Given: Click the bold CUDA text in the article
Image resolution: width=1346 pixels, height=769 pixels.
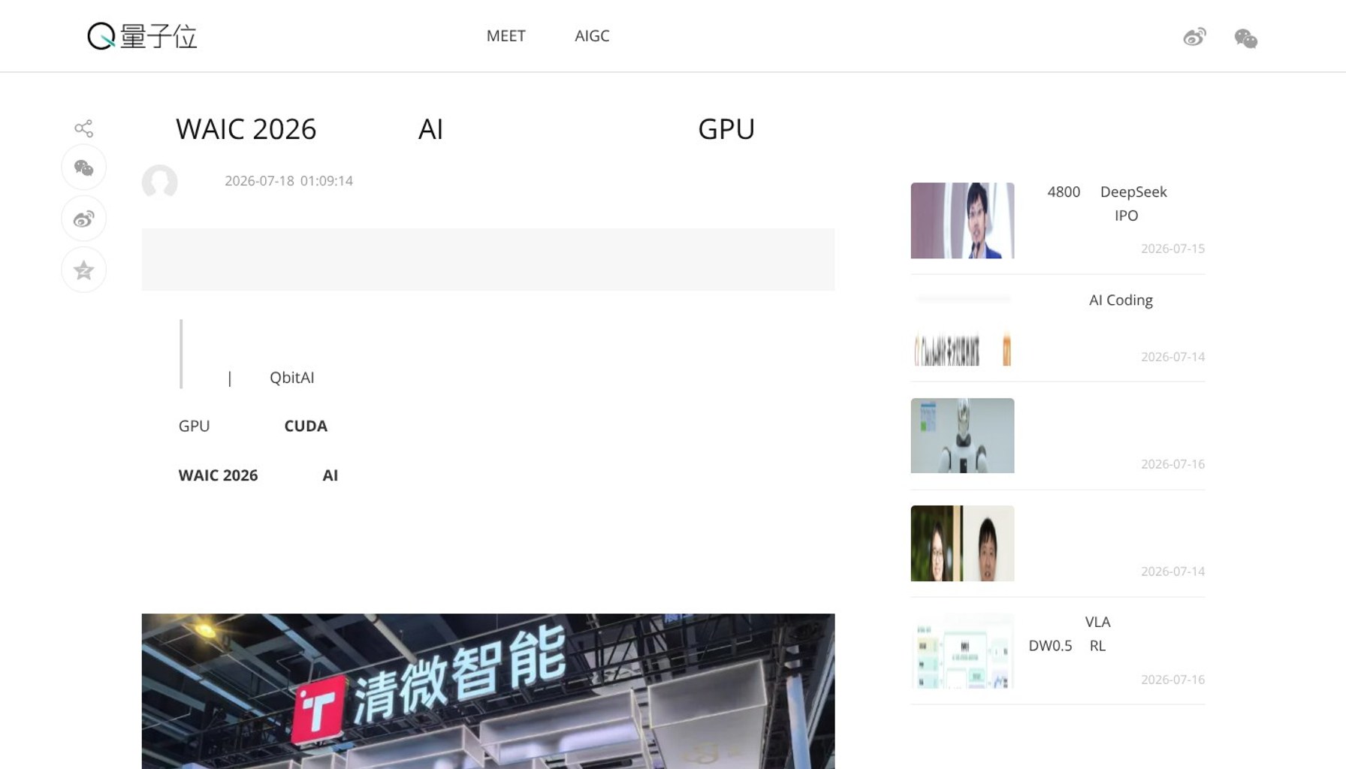Looking at the screenshot, I should [306, 426].
